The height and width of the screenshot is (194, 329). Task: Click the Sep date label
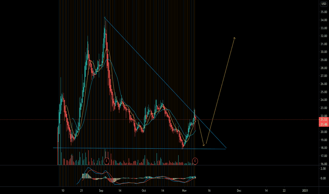101,190
